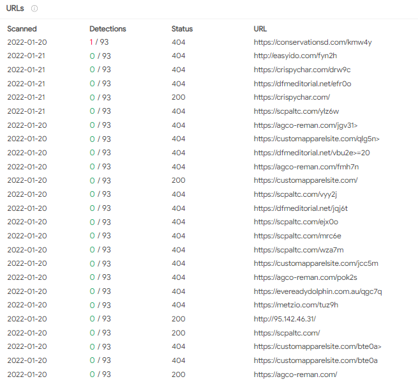Select the conservationsd.com/kmw4y URL
This screenshot has width=418, height=386.
pyautogui.click(x=313, y=42)
